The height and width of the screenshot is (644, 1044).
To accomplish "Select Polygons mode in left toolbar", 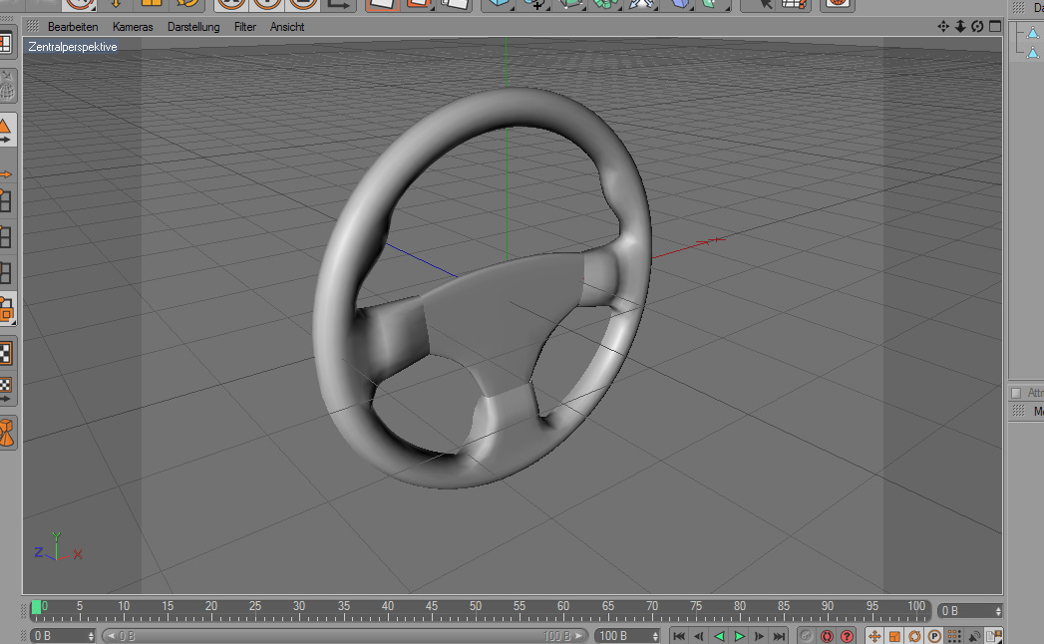I will [x=6, y=272].
